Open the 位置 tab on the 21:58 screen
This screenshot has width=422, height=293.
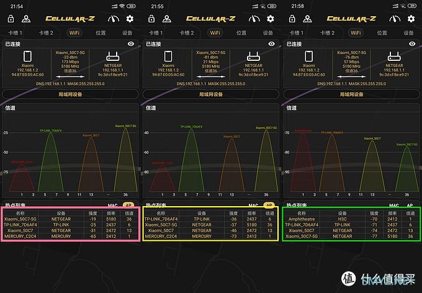coord(382,33)
